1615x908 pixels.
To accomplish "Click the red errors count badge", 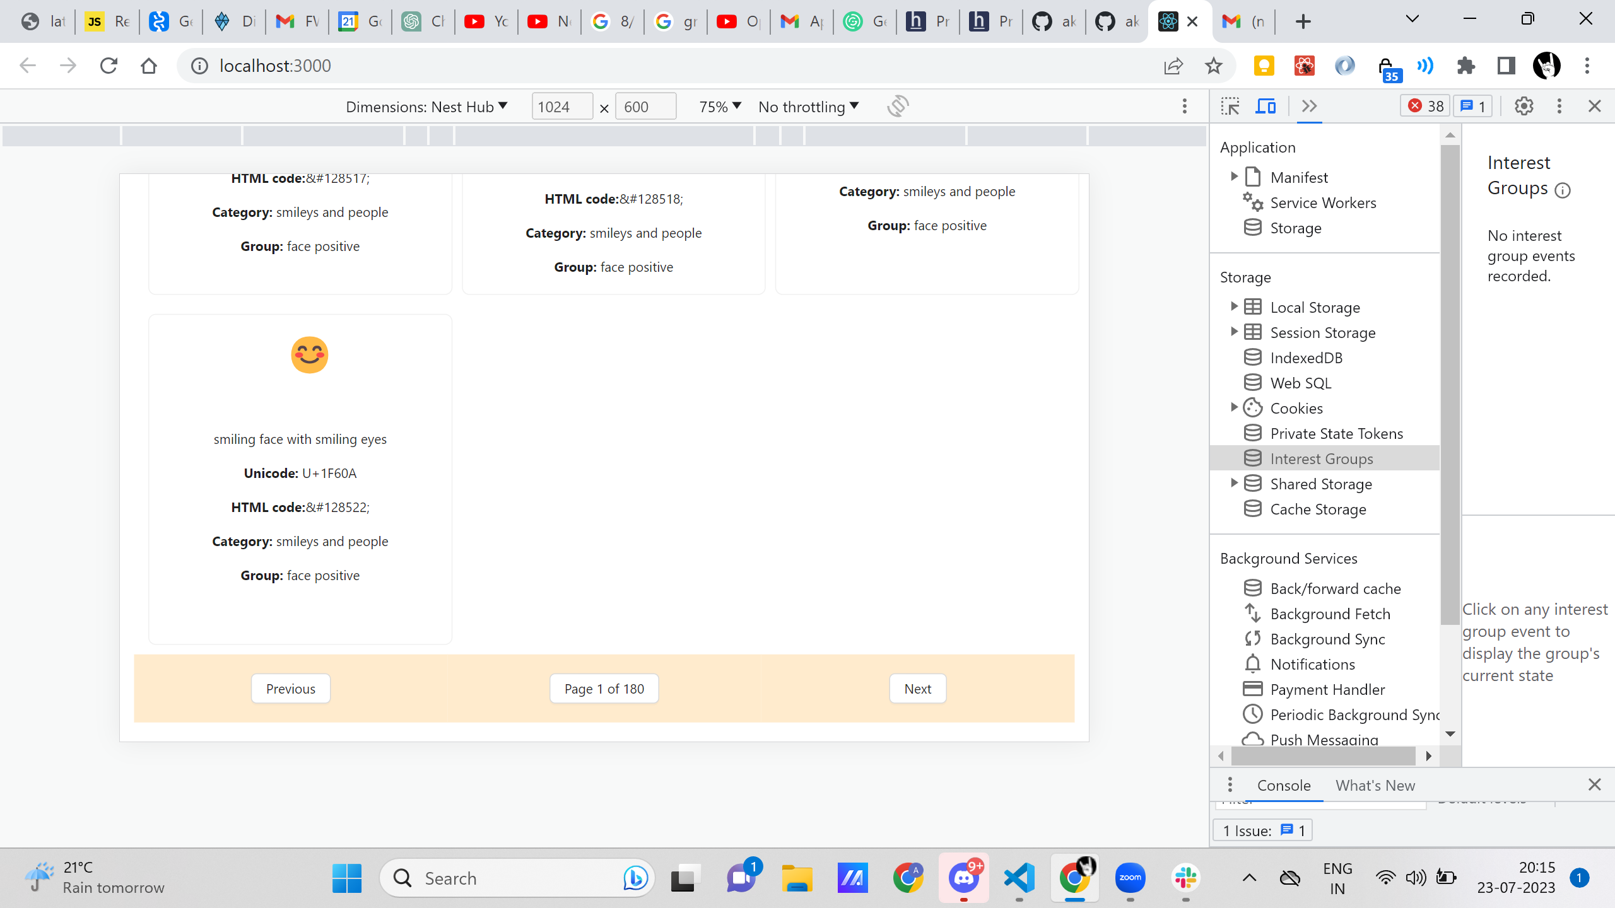I will 1424,106.
